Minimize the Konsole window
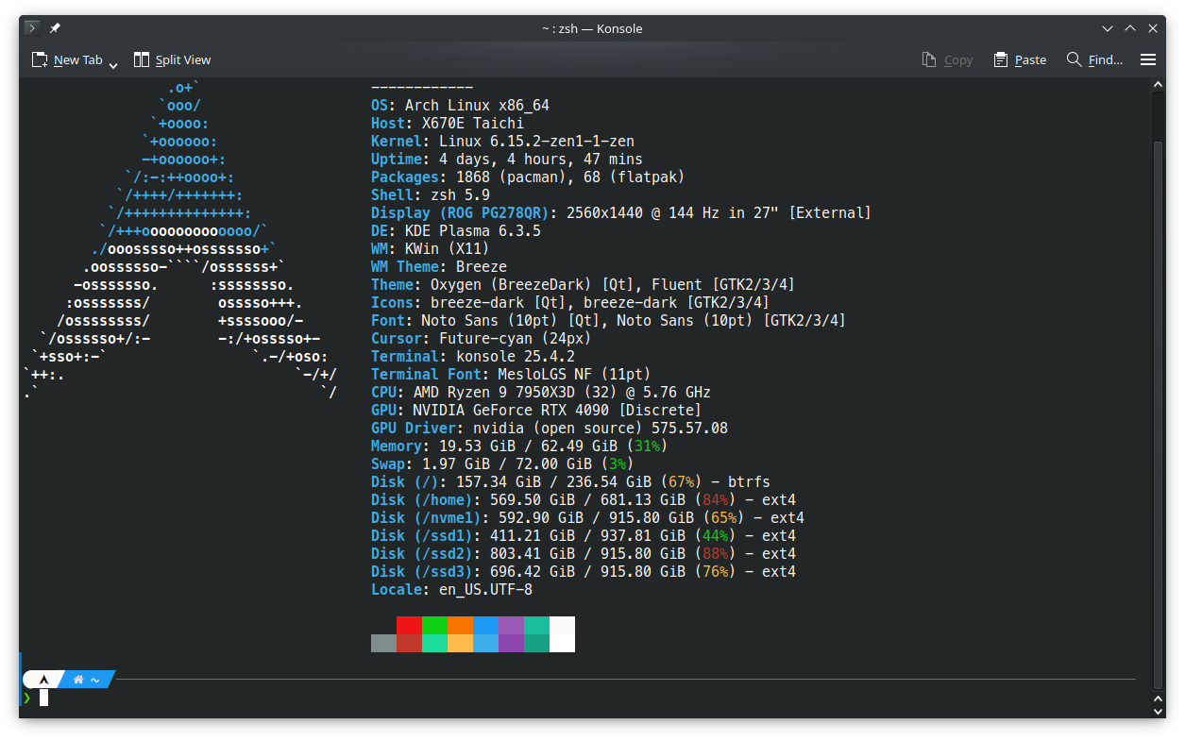Image resolution: width=1185 pixels, height=741 pixels. coord(1109,28)
